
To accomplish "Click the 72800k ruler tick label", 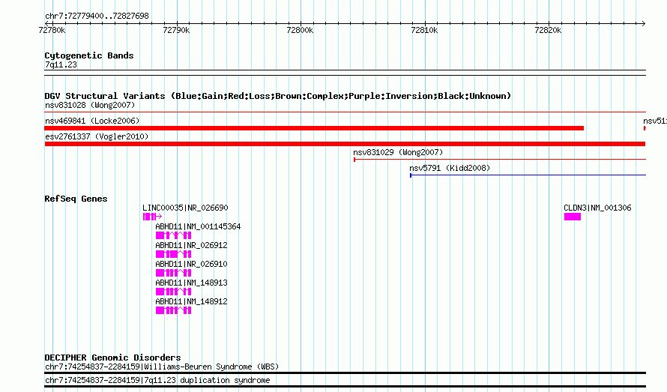I will pyautogui.click(x=300, y=30).
